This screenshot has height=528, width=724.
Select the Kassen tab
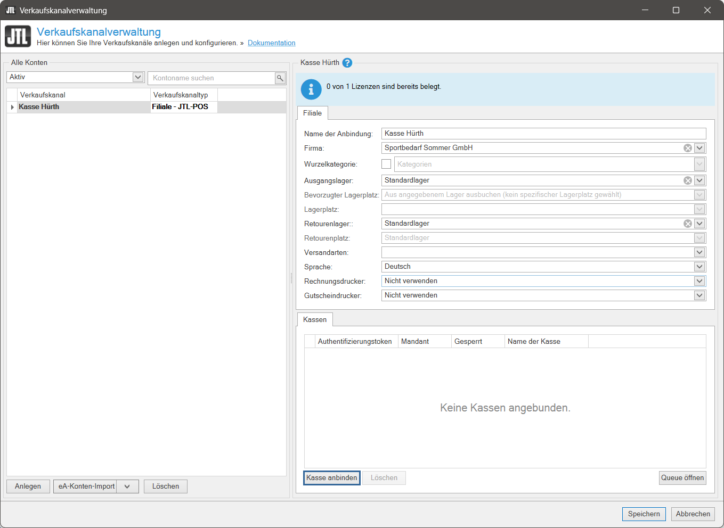[315, 320]
